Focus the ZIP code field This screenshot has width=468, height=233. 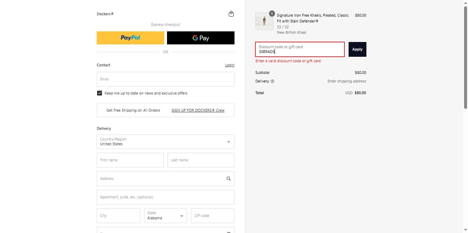pos(212,216)
